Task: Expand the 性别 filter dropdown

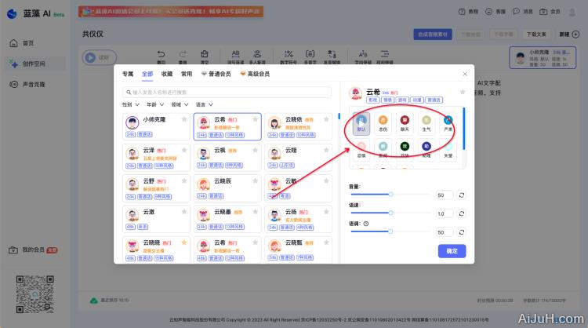Action: tap(129, 104)
